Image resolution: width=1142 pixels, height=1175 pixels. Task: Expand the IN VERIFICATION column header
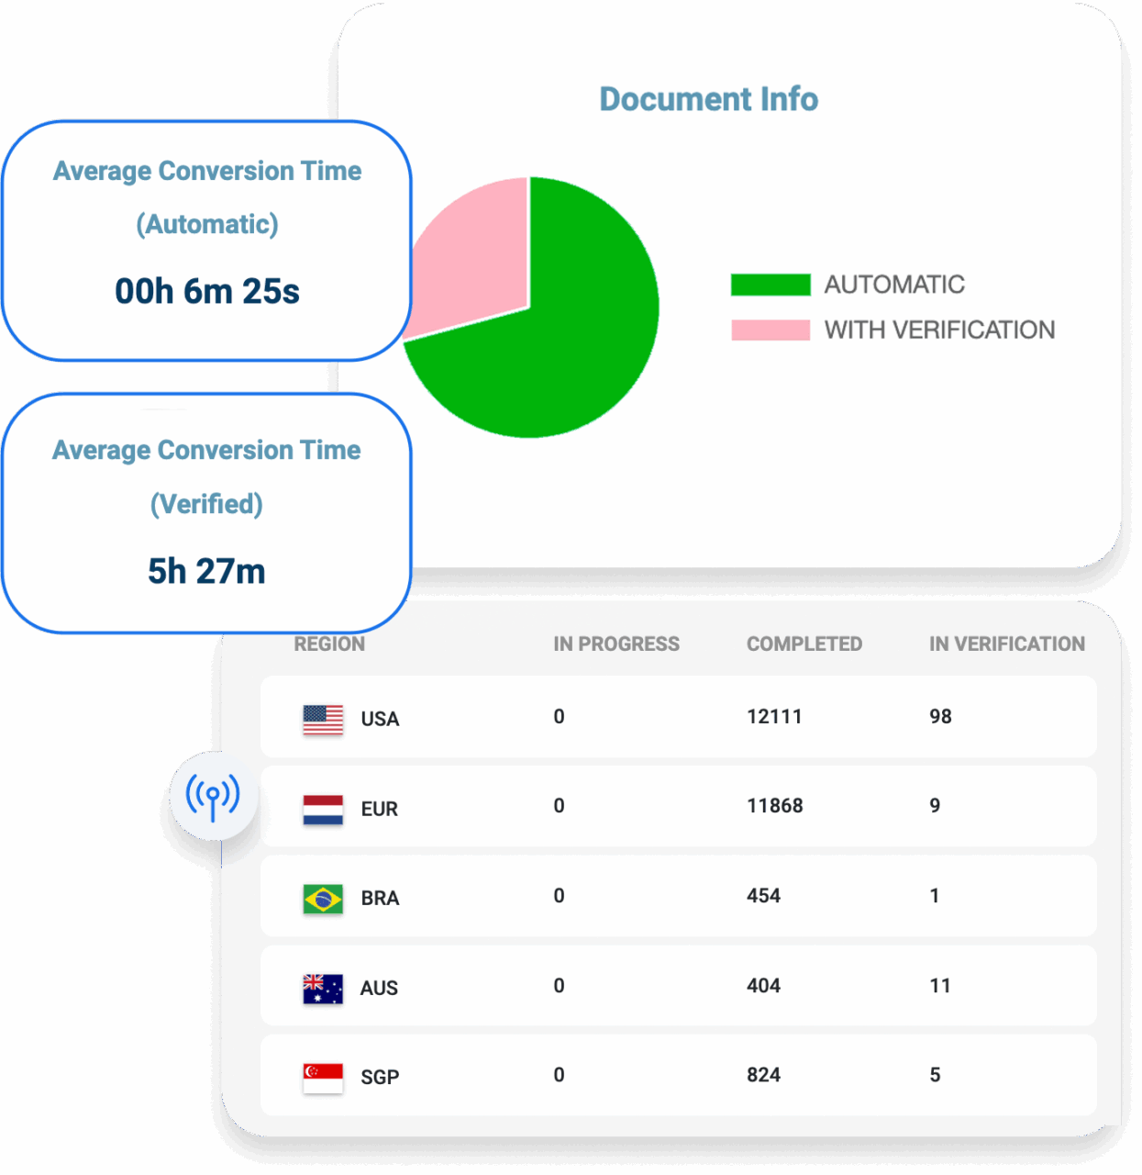pos(1006,643)
